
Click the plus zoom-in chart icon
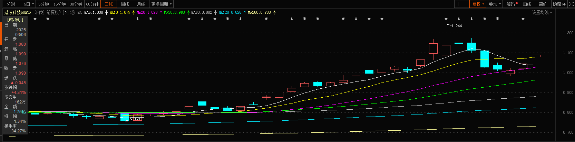(458, 4)
